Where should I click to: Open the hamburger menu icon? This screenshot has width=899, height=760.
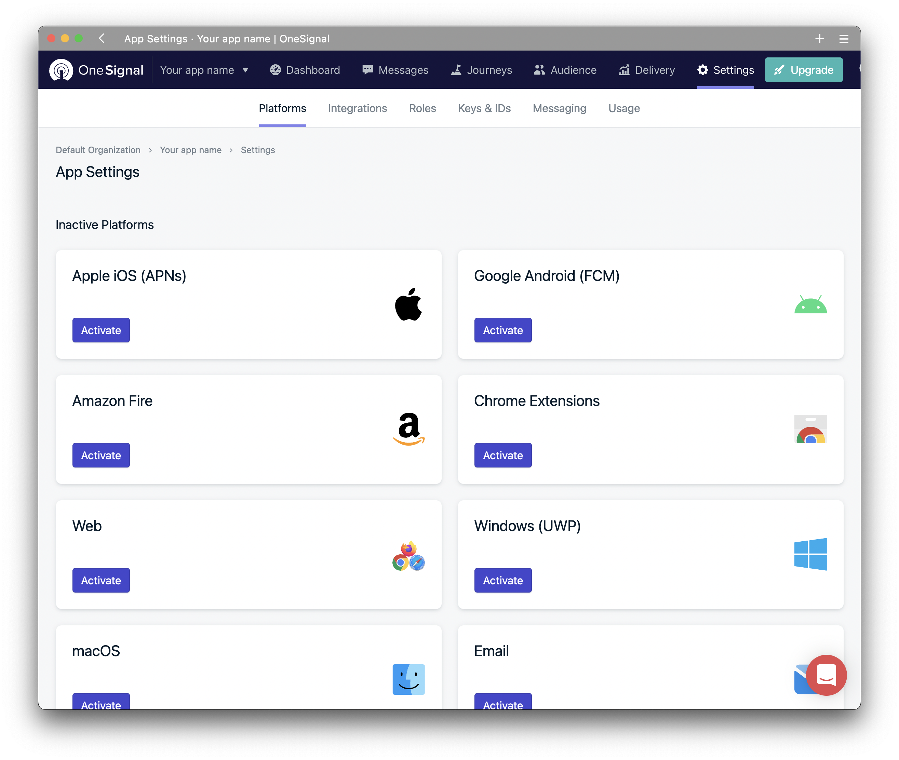pyautogui.click(x=843, y=39)
